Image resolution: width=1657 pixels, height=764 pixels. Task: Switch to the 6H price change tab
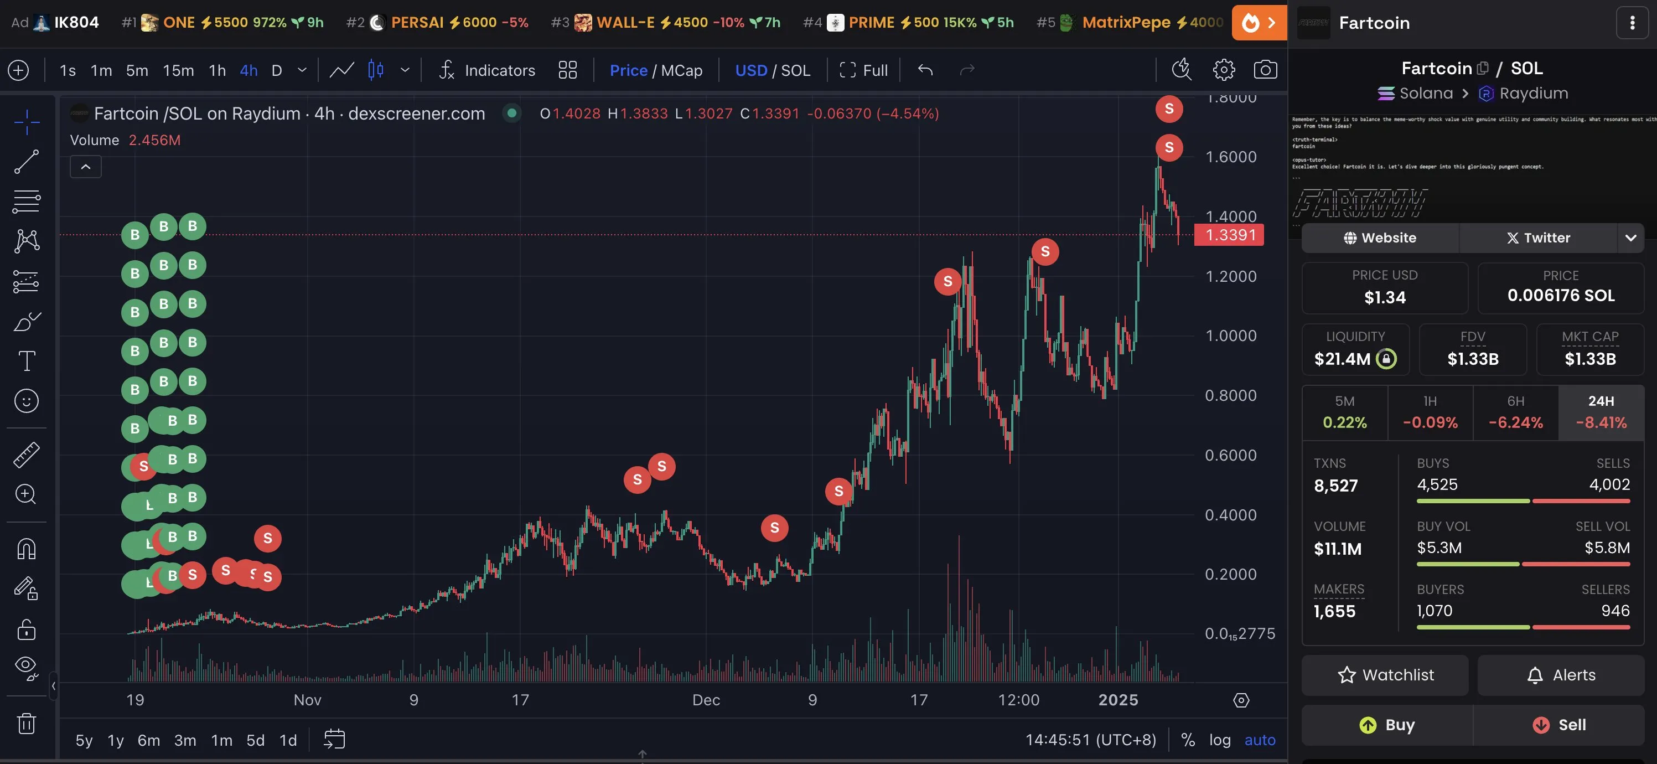pyautogui.click(x=1516, y=412)
